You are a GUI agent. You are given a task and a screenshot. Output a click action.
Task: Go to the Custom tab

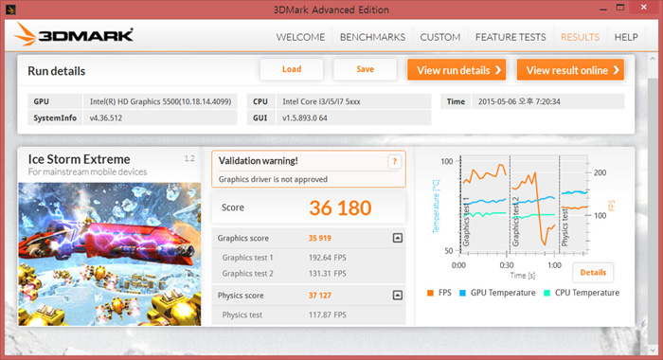click(440, 37)
